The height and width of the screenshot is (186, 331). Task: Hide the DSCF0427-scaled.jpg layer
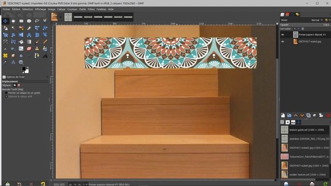click(283, 41)
